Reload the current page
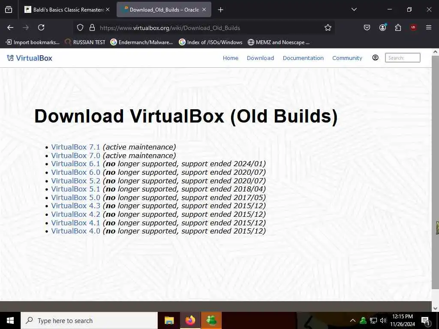This screenshot has width=439, height=329. tap(41, 27)
